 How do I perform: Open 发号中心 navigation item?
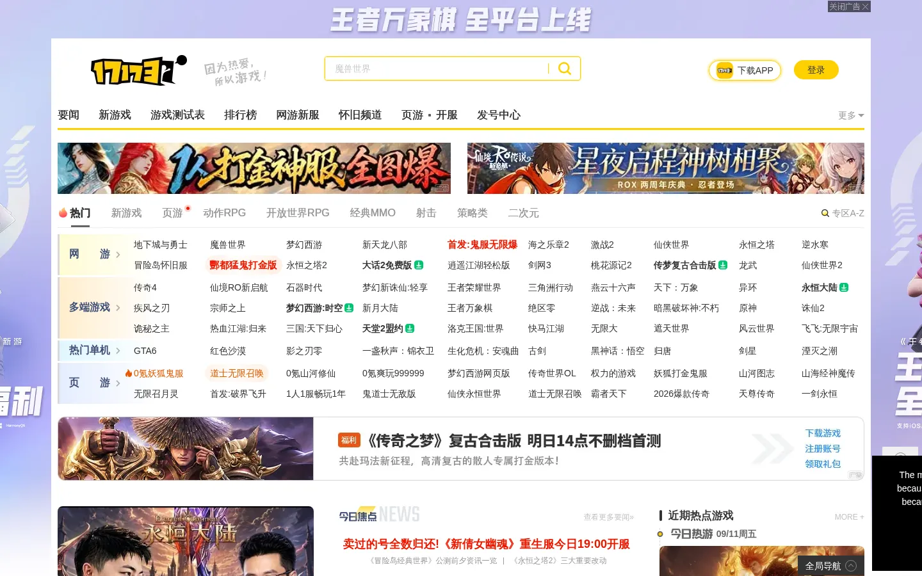tap(499, 115)
